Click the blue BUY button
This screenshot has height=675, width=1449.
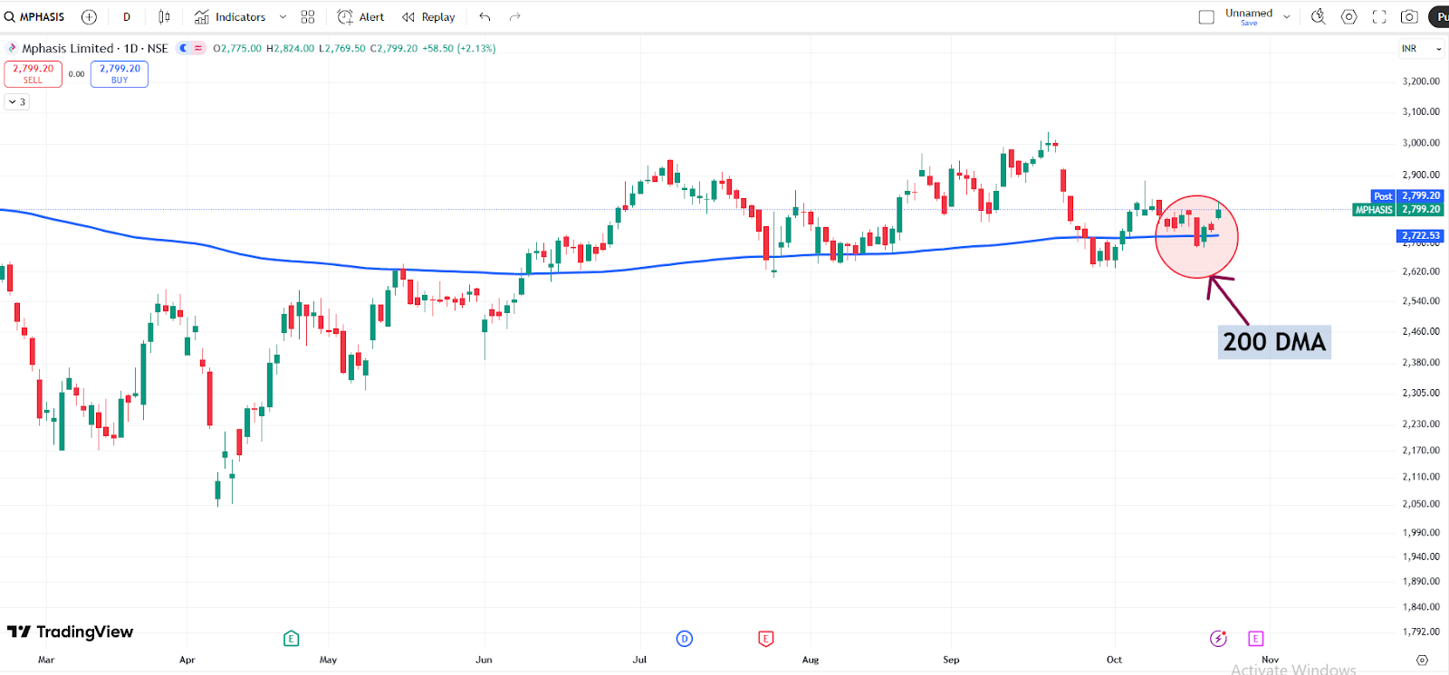[x=120, y=73]
